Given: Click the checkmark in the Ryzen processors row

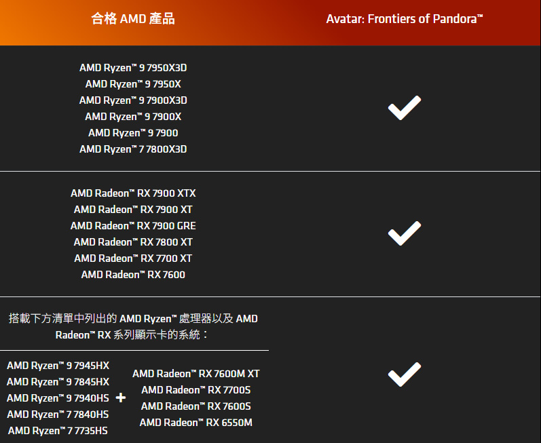Looking at the screenshot, I should pos(405,108).
